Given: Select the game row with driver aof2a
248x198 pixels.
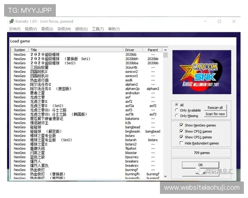Looking at the screenshot, I should (x=87, y=106).
